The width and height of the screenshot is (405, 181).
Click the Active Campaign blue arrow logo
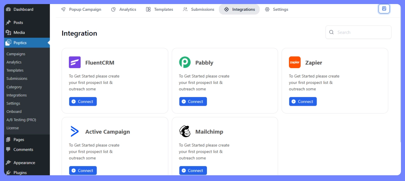pyautogui.click(x=75, y=131)
